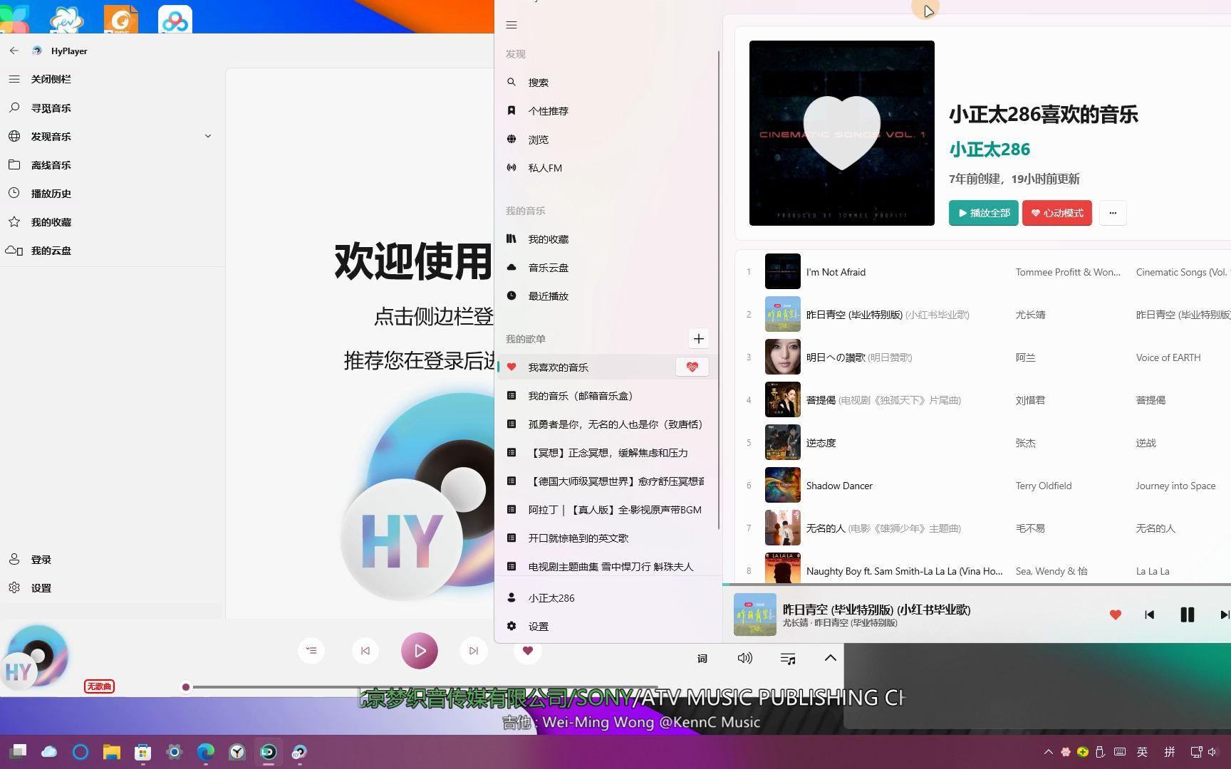Open 音乐云盘 from the panel
The width and height of the screenshot is (1231, 769).
[x=549, y=267]
